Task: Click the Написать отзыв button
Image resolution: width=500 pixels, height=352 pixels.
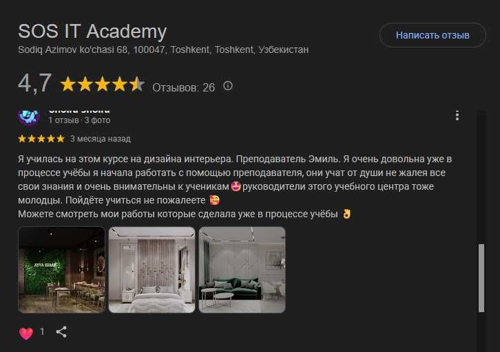Action: [x=433, y=35]
